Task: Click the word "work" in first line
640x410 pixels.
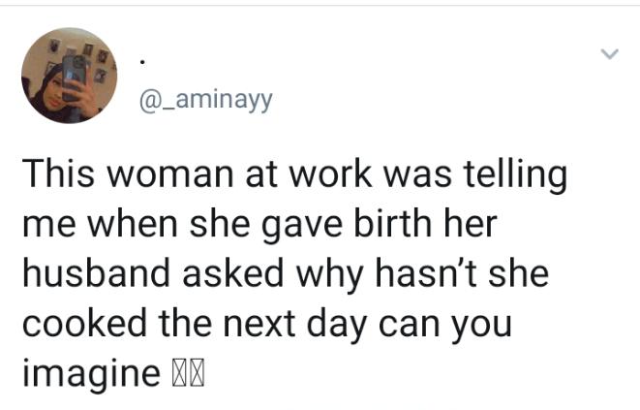Action: click(x=330, y=174)
